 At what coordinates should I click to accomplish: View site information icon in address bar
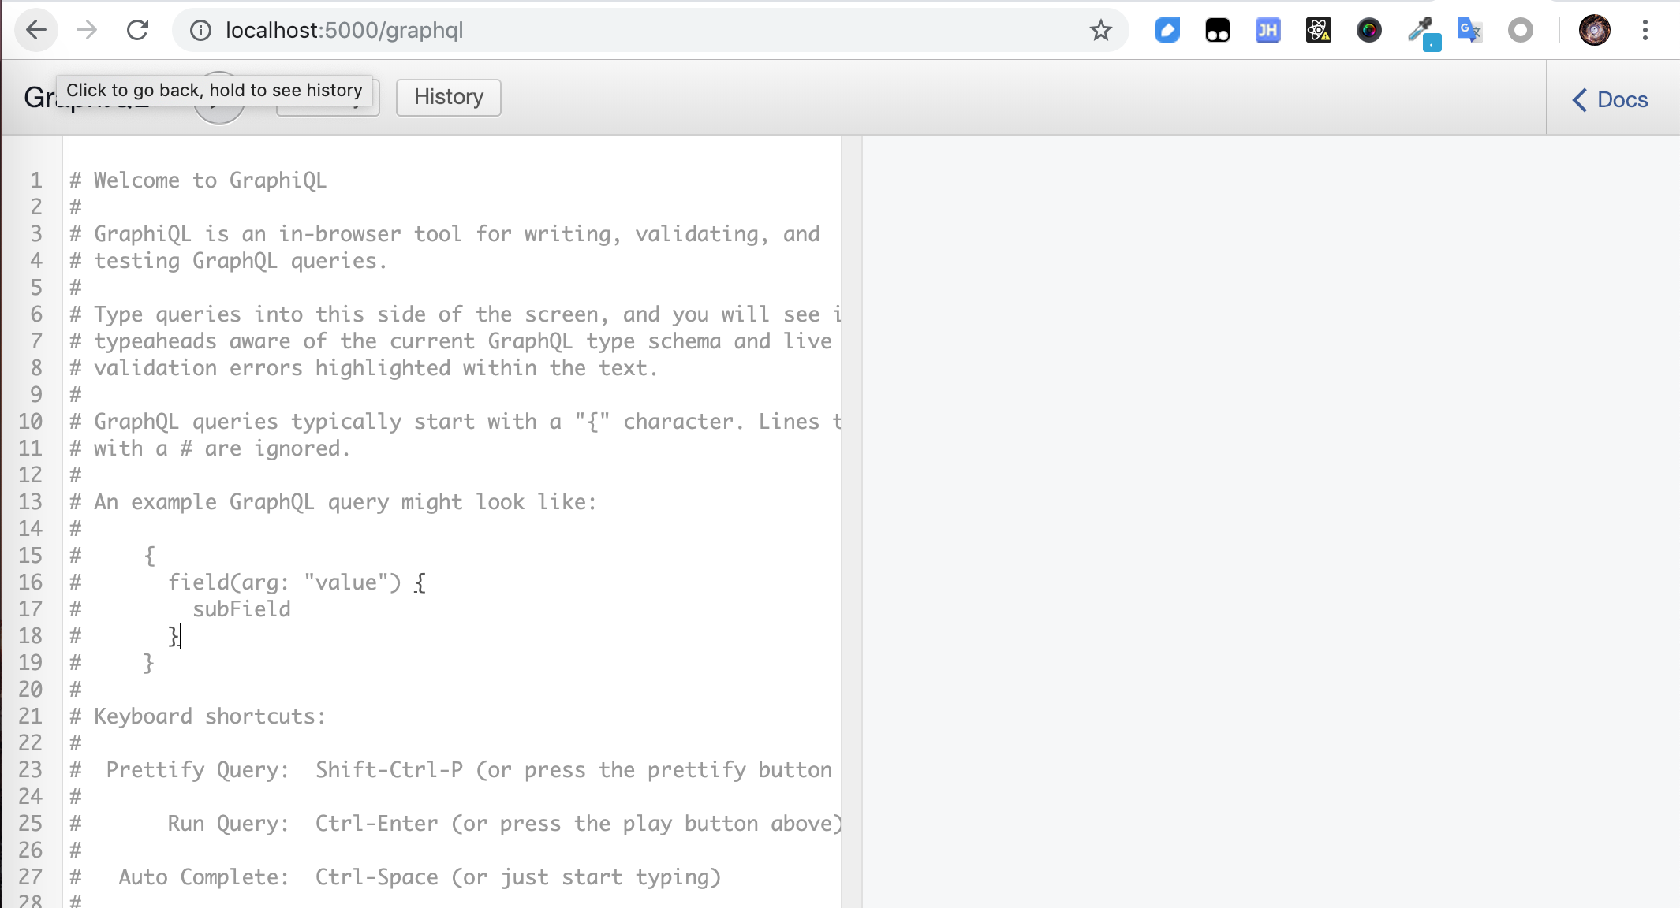pos(201,31)
